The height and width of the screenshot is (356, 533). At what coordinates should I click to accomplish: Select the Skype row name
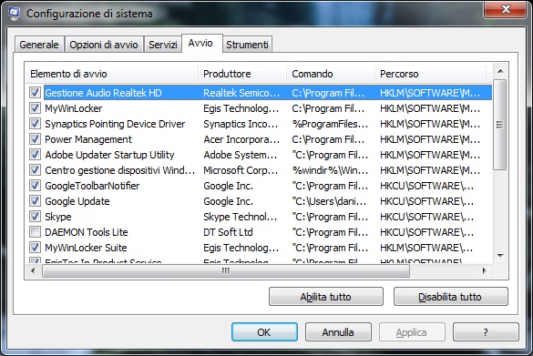[58, 217]
